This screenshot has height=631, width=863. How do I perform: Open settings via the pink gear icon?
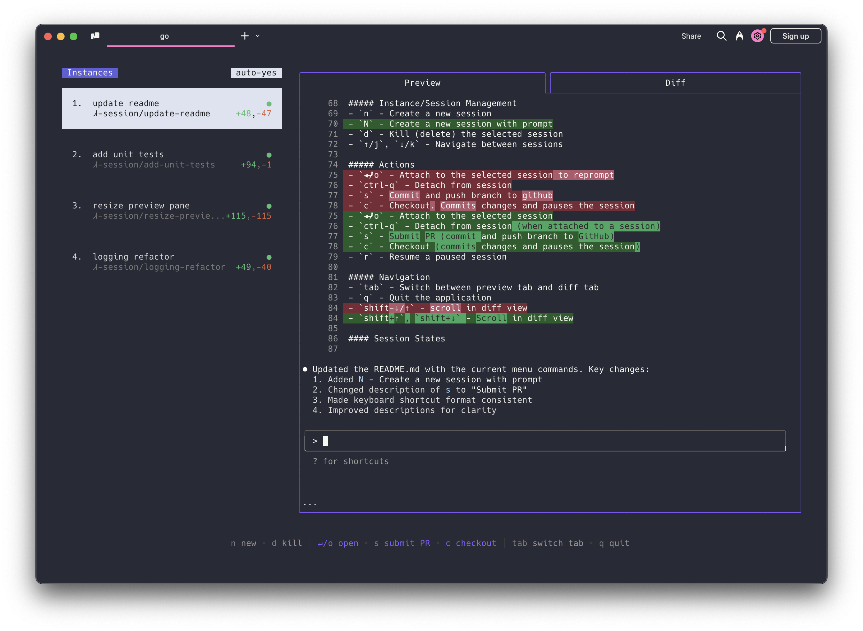click(758, 35)
